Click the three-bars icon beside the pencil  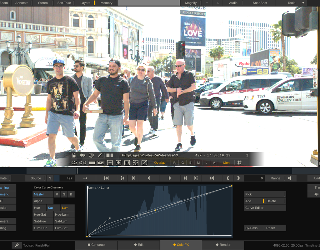point(110,155)
